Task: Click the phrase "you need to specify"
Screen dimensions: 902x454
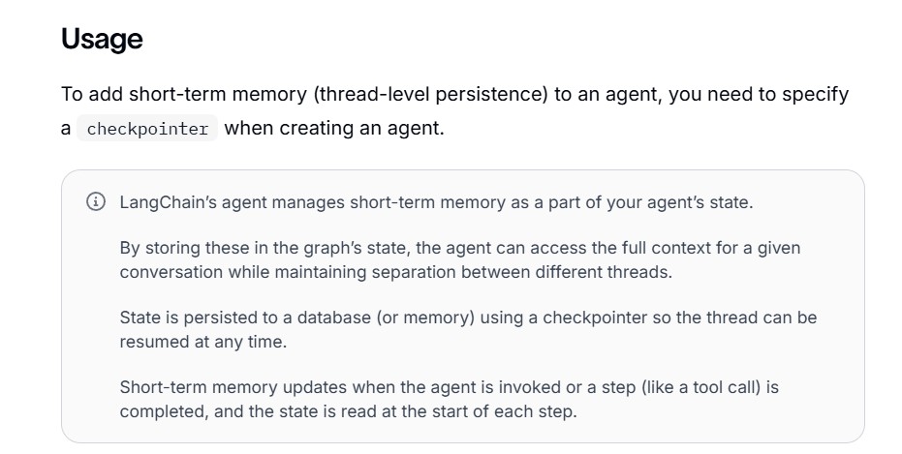Action: click(759, 94)
